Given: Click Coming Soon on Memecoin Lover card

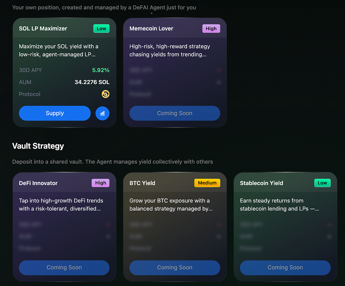Looking at the screenshot, I should point(175,113).
